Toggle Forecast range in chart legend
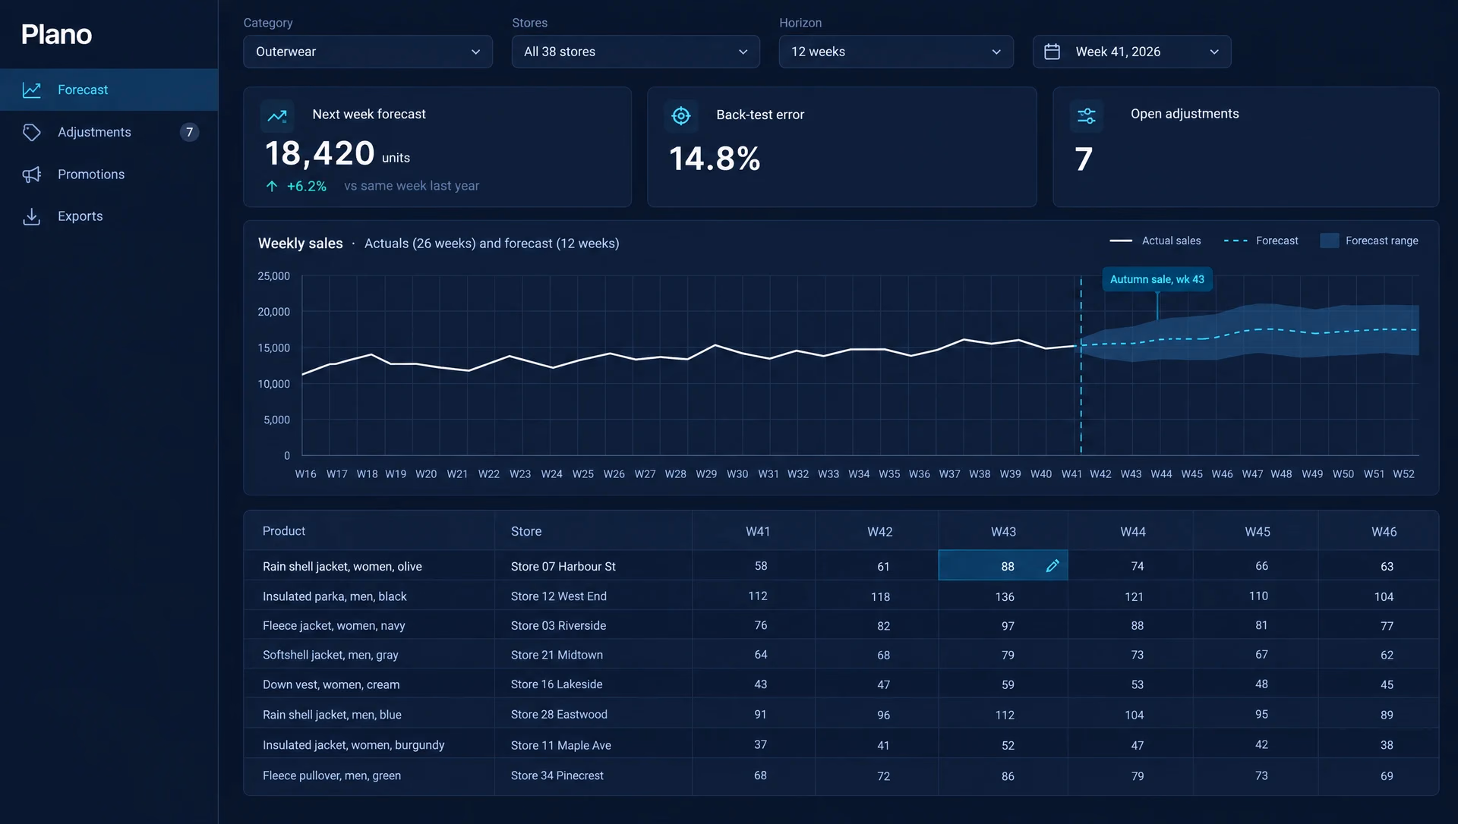Viewport: 1458px width, 824px height. pos(1369,241)
